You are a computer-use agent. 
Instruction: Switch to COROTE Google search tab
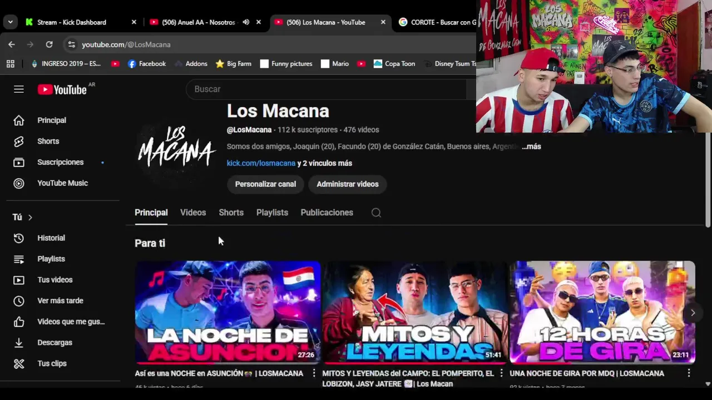(x=437, y=22)
